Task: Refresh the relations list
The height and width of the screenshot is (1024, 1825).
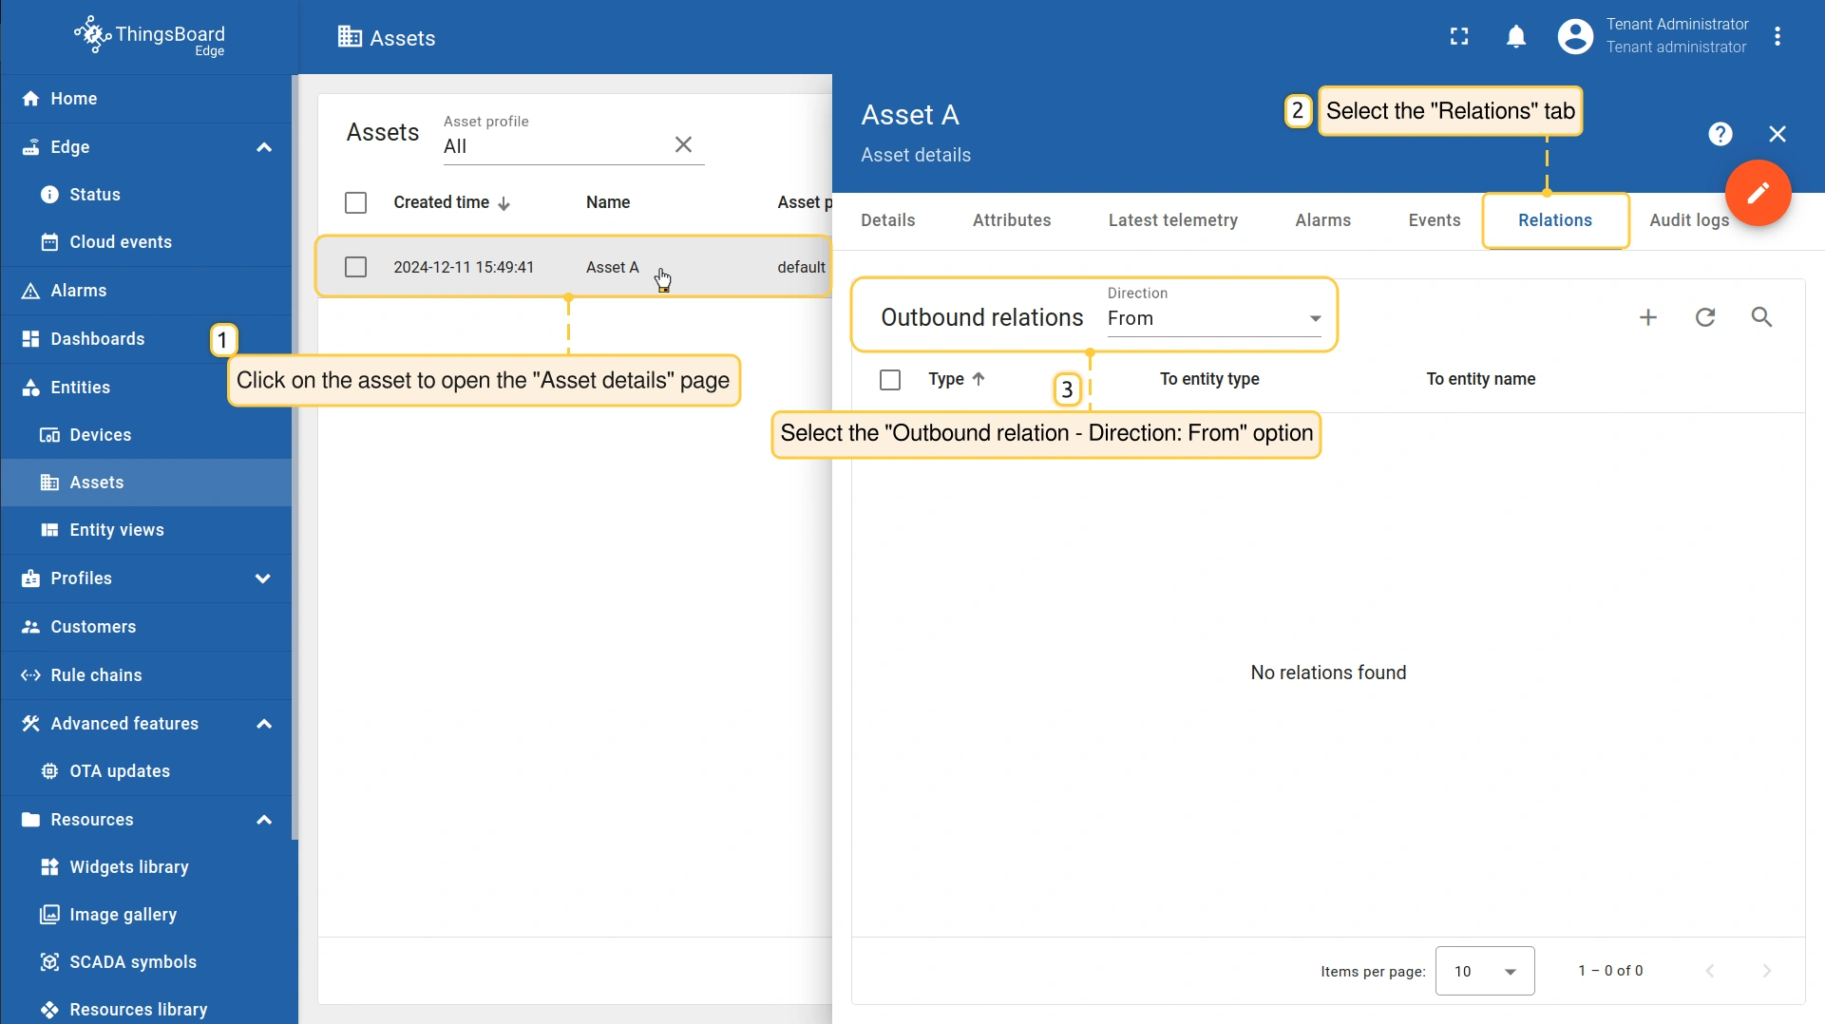Action: (1705, 317)
